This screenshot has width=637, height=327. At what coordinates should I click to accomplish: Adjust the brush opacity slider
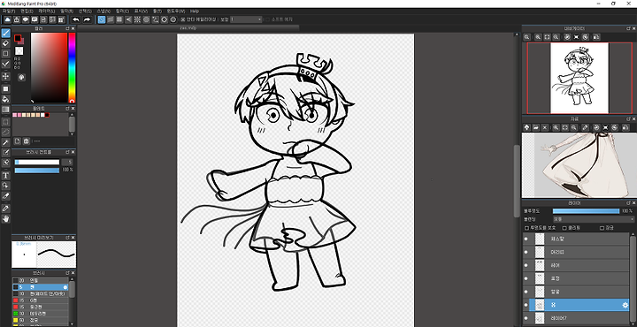point(37,170)
